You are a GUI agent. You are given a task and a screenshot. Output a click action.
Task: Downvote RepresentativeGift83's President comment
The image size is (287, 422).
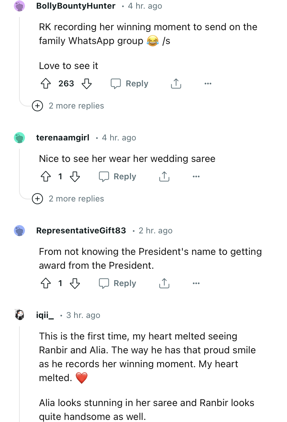pos(75,283)
